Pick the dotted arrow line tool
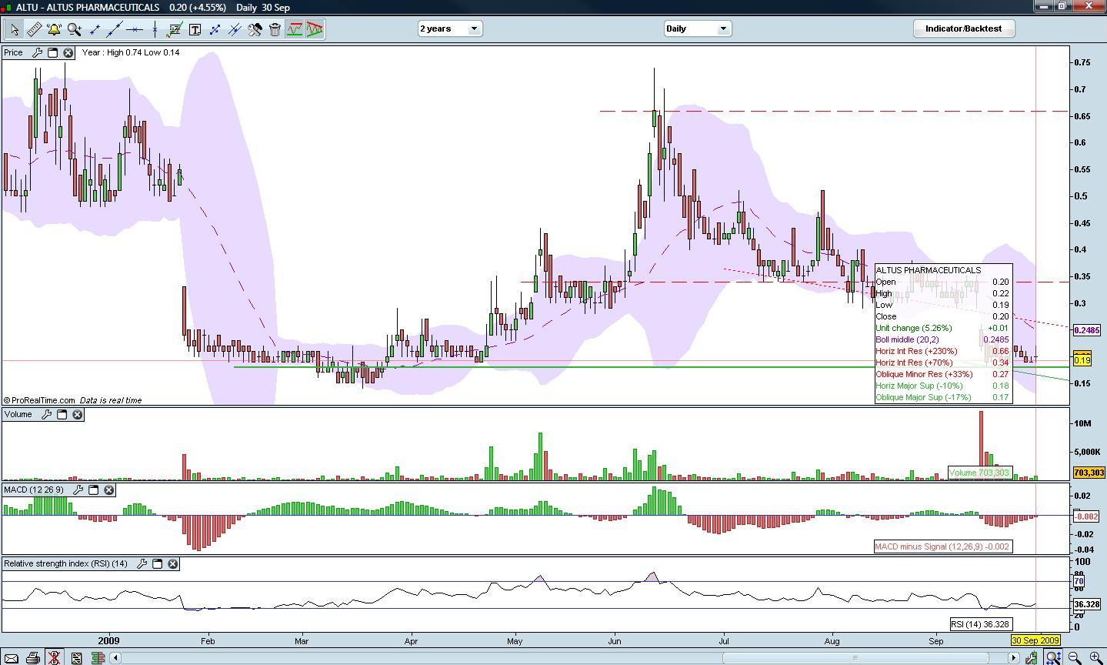Image resolution: width=1107 pixels, height=665 pixels. coord(215,29)
